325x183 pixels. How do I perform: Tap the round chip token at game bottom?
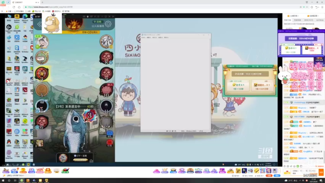(63, 158)
